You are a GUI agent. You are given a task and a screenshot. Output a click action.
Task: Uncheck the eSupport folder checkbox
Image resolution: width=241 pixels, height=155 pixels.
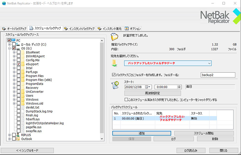click(x=18, y=64)
